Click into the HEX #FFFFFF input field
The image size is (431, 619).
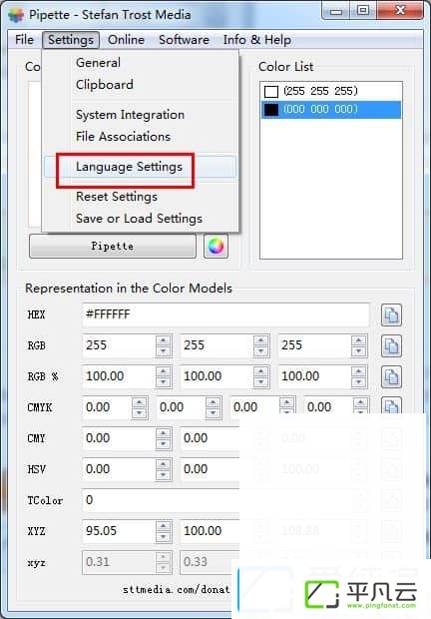coord(225,314)
